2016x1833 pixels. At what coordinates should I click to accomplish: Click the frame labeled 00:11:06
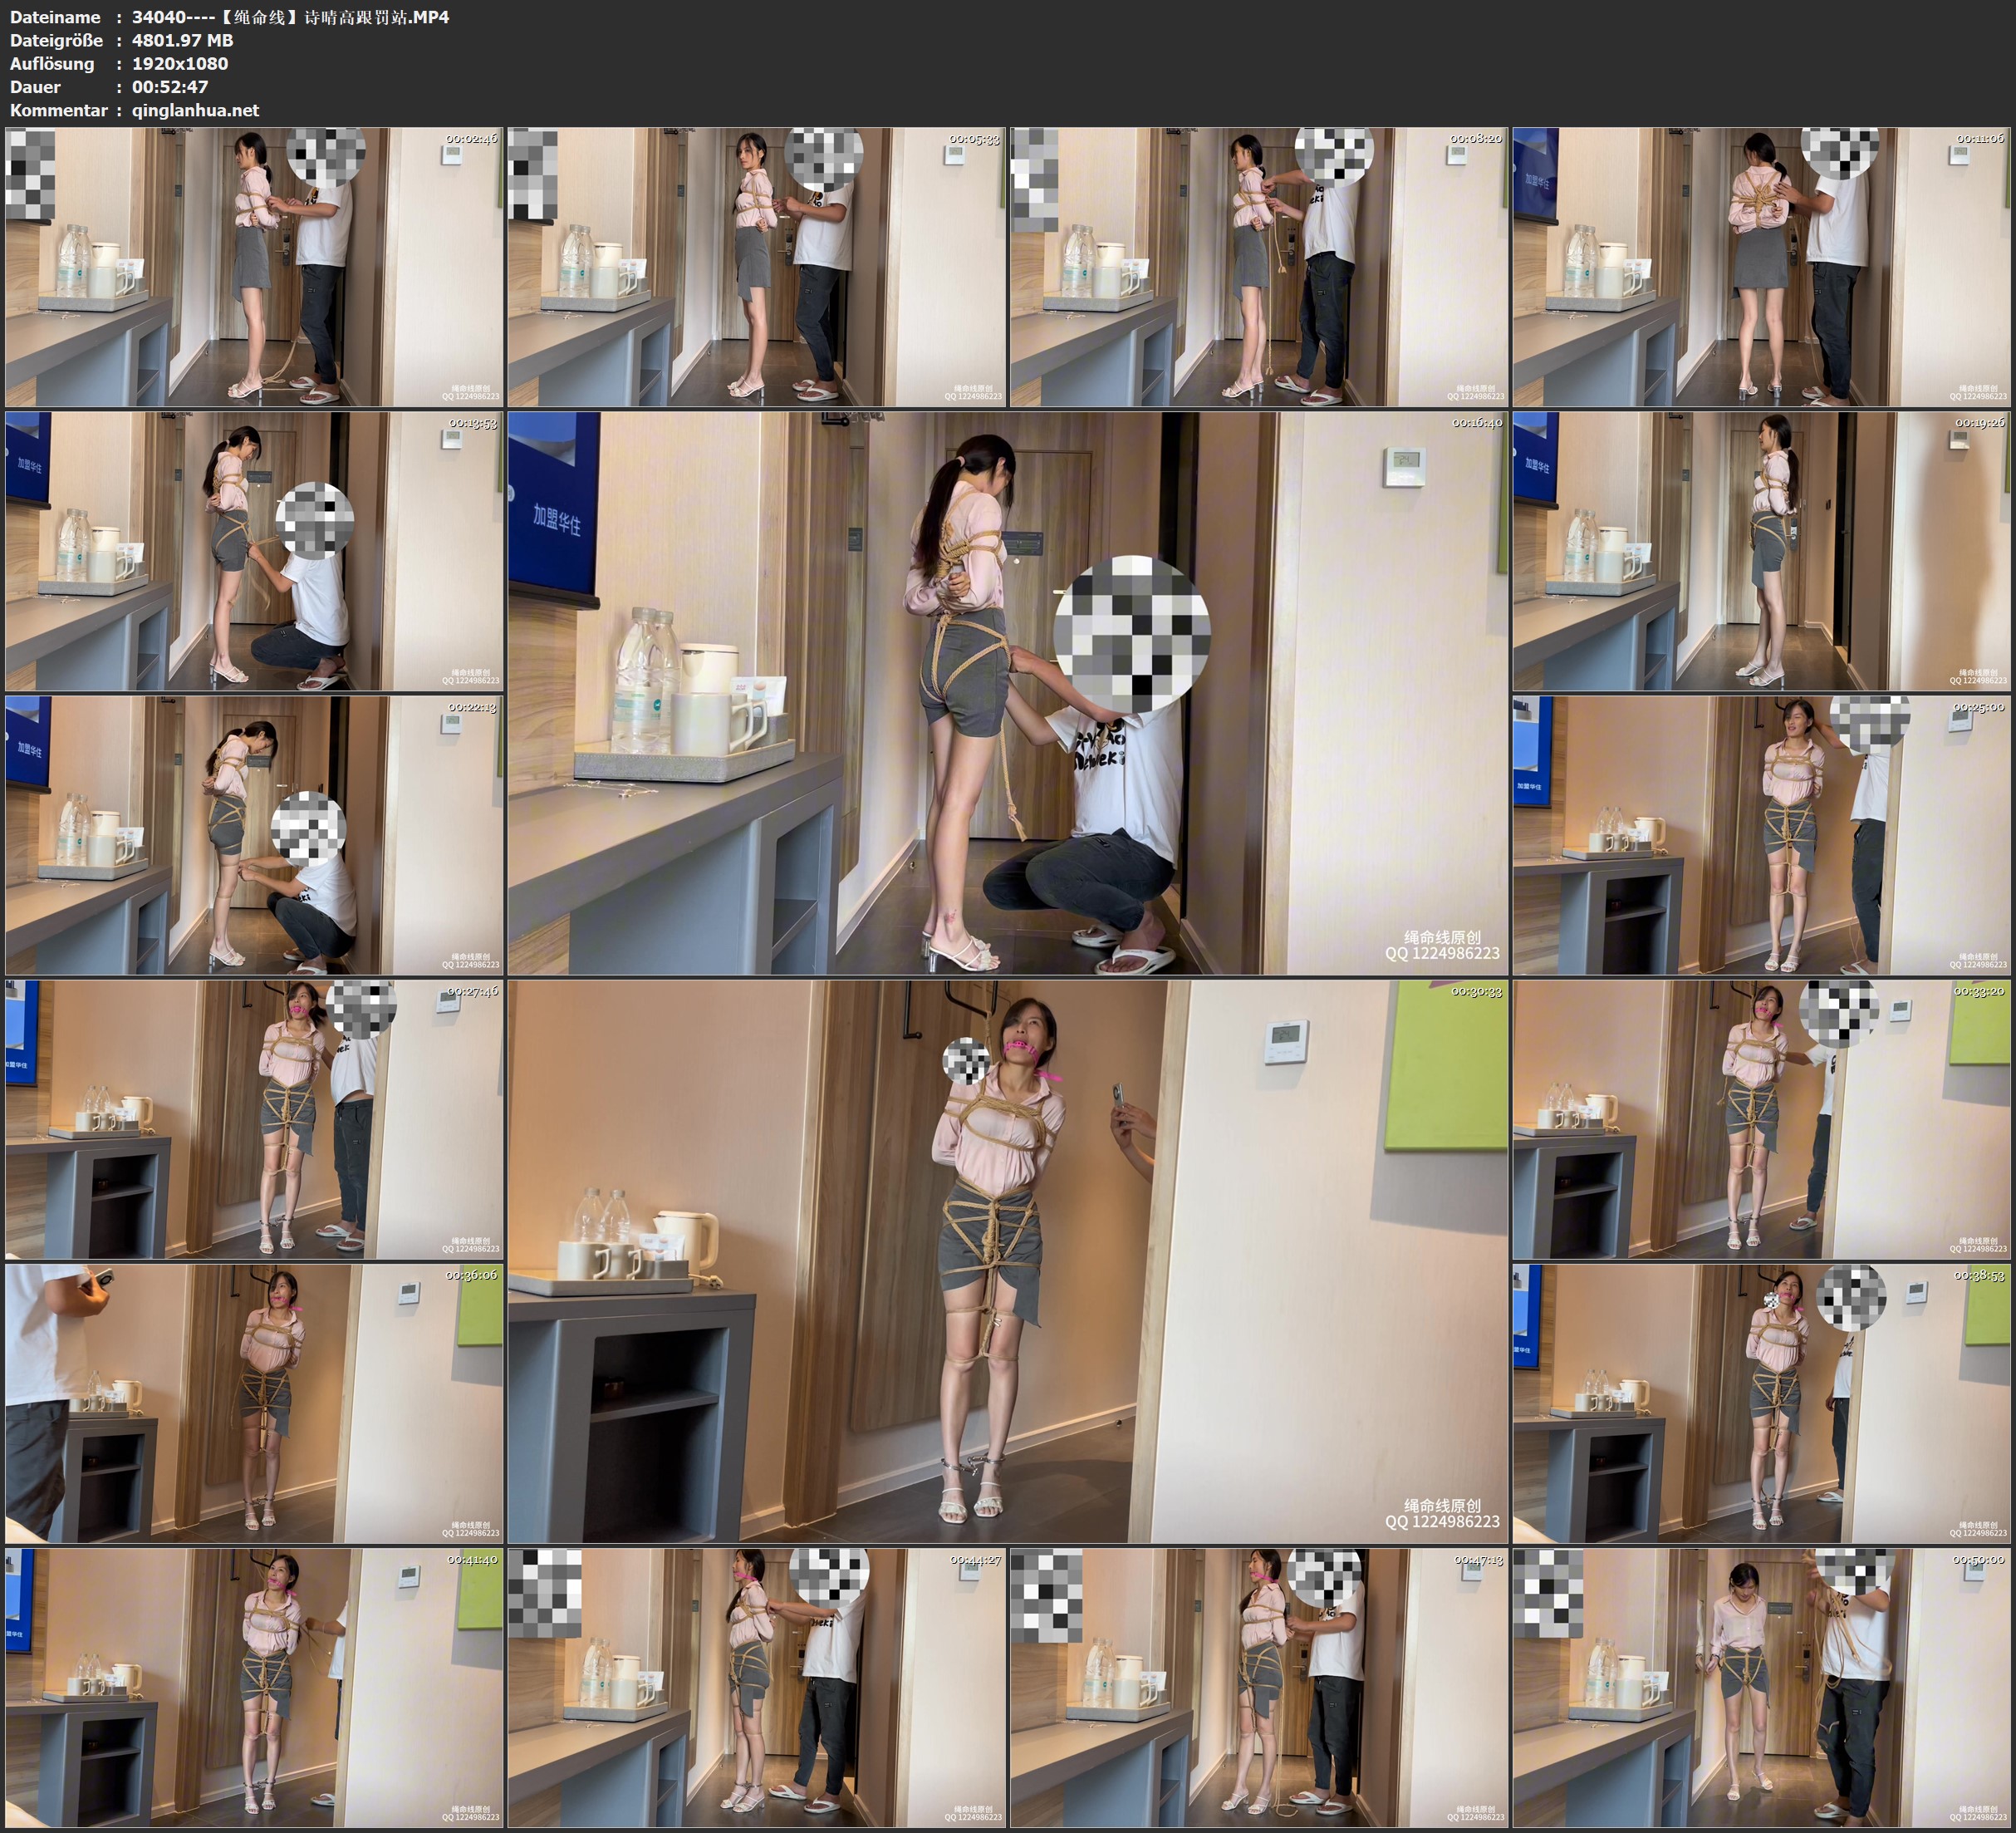point(1762,268)
